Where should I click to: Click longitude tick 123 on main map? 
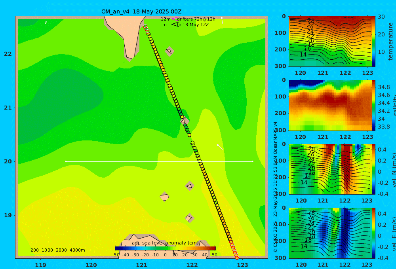243,265
